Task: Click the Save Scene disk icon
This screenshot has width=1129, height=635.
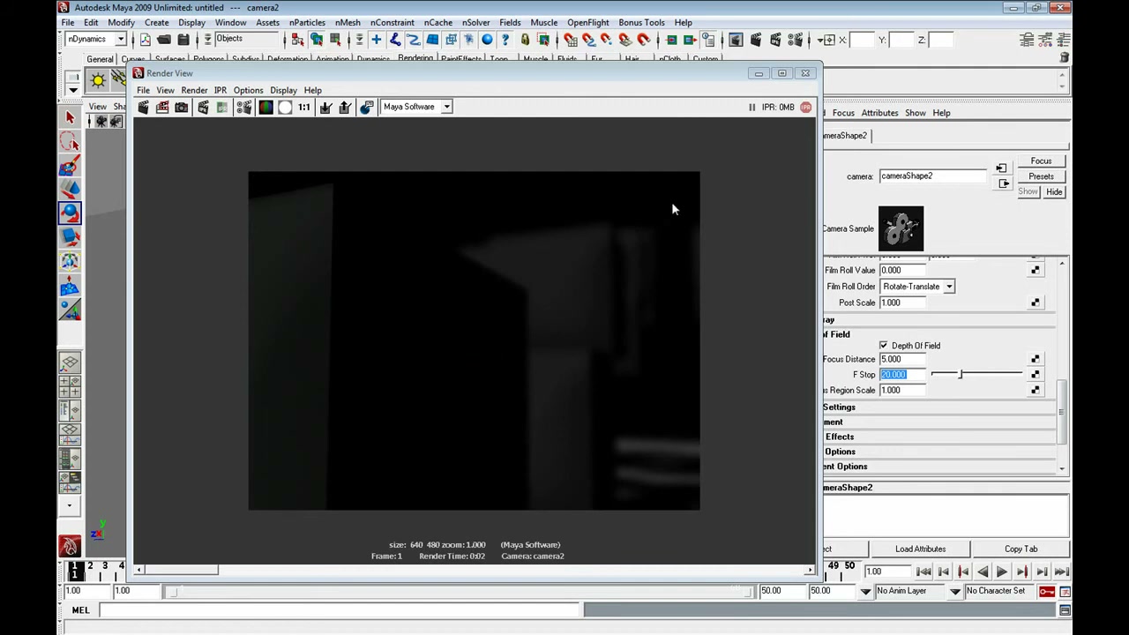Action: click(183, 40)
